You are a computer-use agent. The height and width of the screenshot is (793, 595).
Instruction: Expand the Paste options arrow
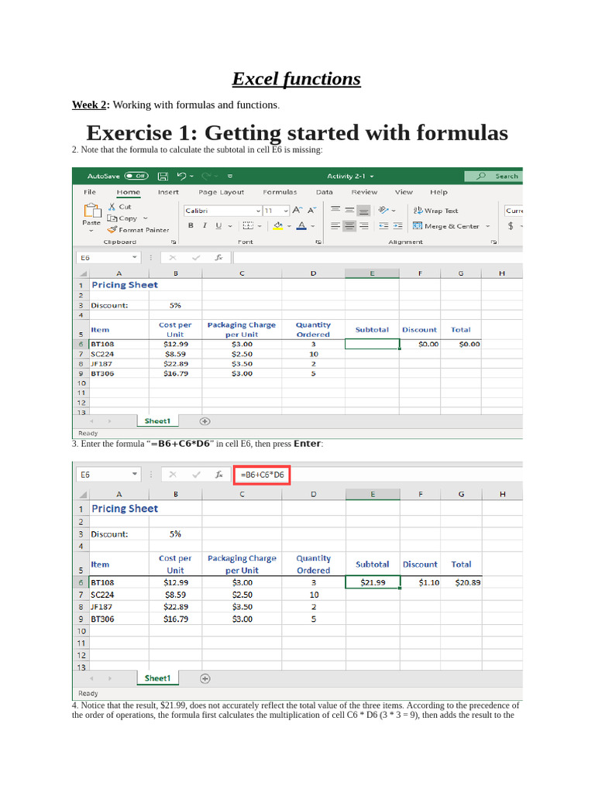91,231
